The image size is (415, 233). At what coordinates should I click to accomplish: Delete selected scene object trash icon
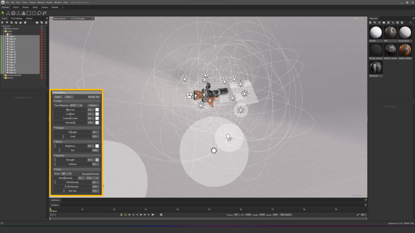pyautogui.click(x=46, y=23)
